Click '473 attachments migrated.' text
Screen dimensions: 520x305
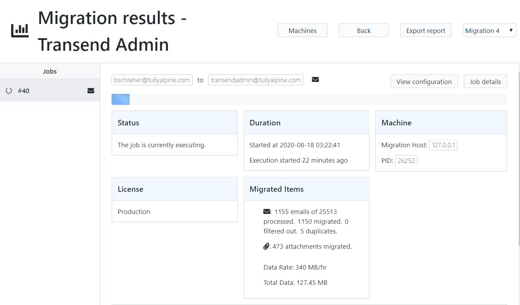pos(312,246)
